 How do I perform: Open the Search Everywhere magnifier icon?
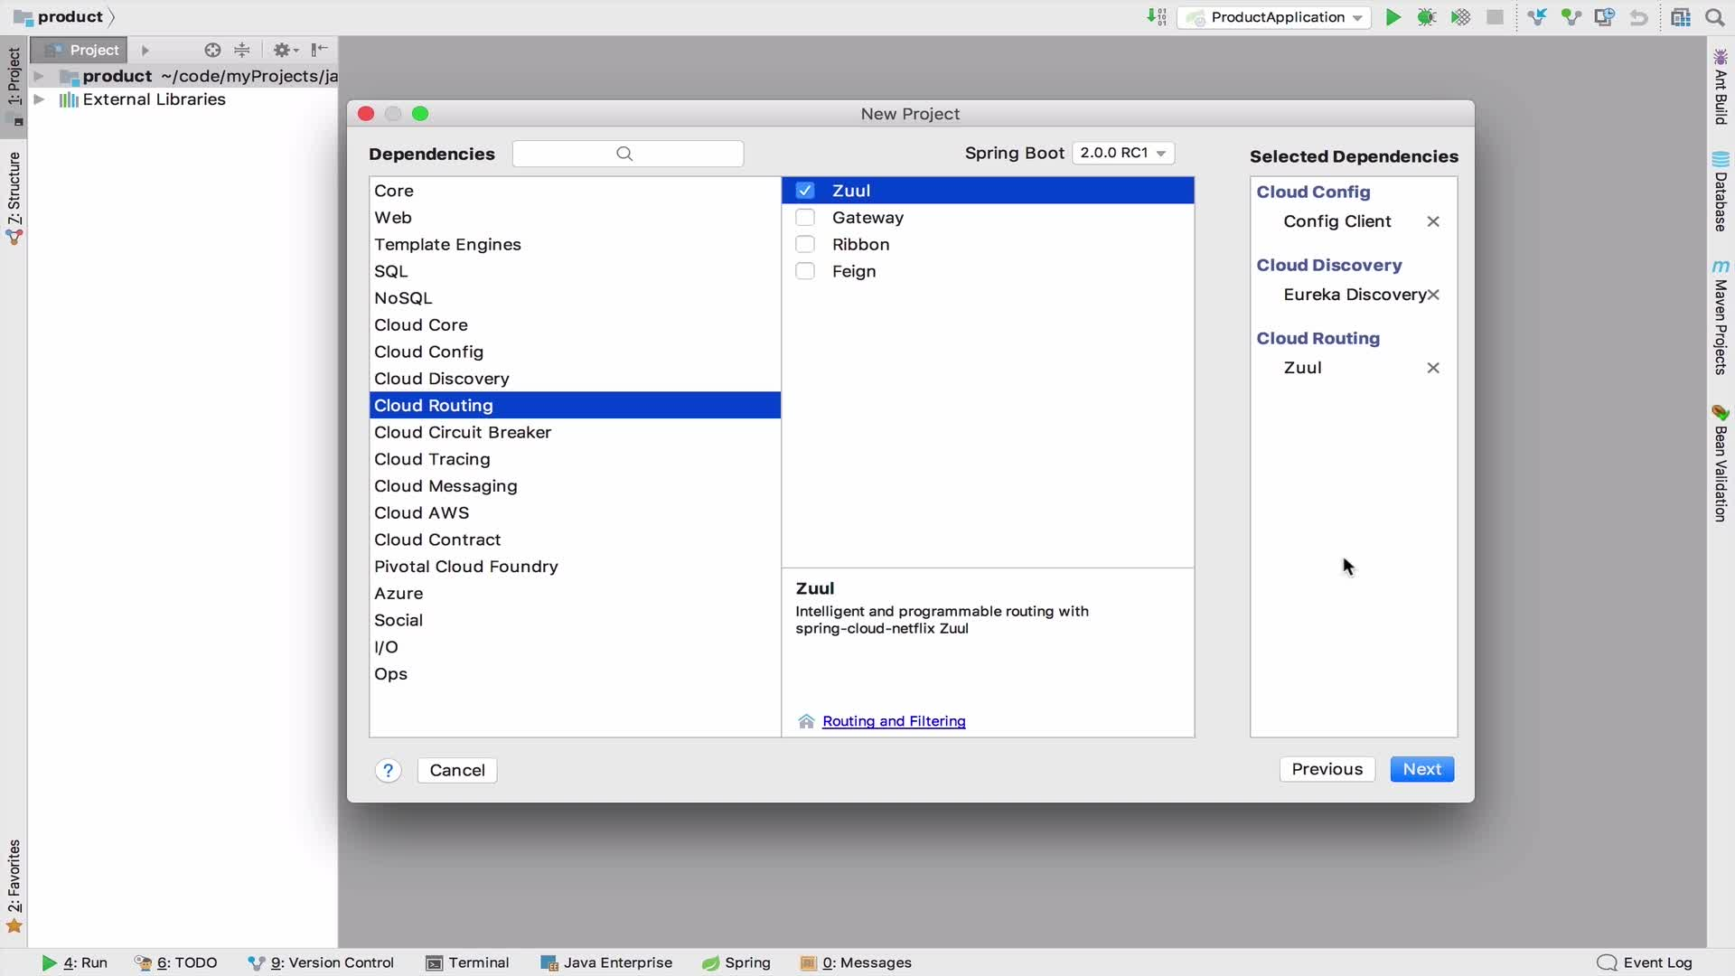click(x=1714, y=17)
